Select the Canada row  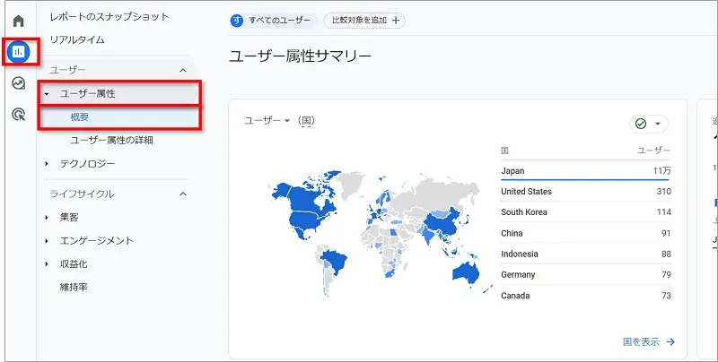(586, 296)
